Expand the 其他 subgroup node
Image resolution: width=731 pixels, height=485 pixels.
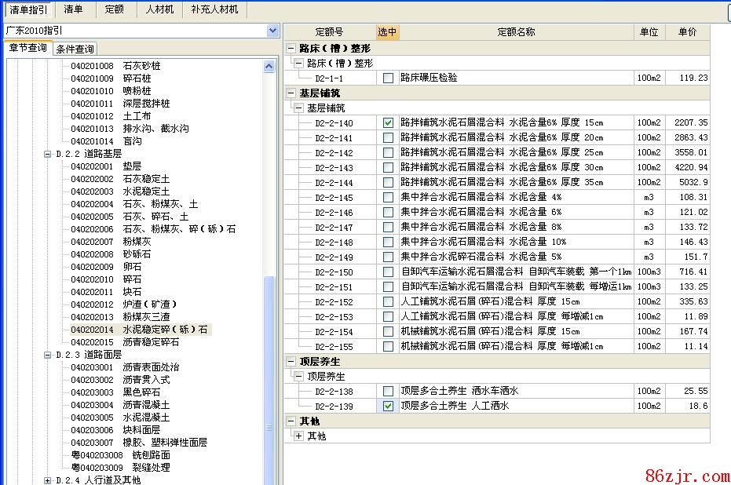click(x=298, y=436)
